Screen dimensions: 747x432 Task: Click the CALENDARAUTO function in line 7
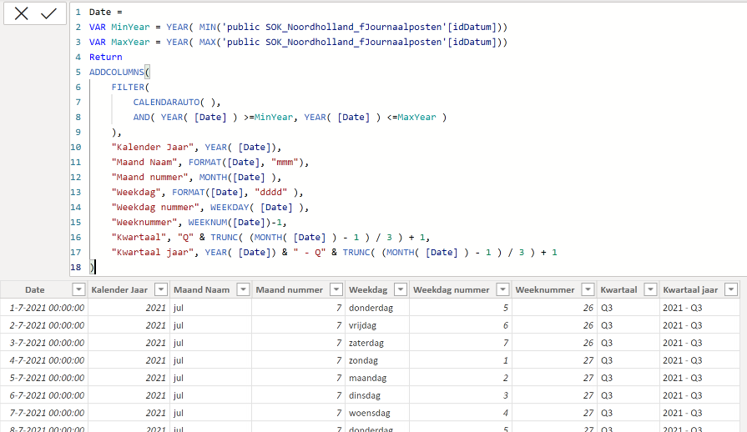click(x=166, y=103)
